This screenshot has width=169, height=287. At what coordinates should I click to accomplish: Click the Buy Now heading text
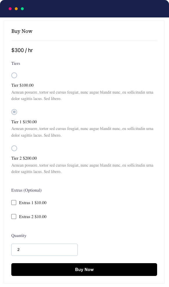(x=22, y=31)
